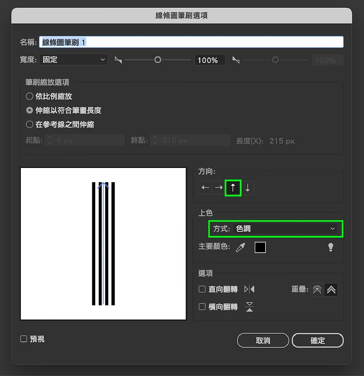Click the brush preview thumbnail
Image resolution: width=364 pixels, height=376 pixels.
pos(103,244)
